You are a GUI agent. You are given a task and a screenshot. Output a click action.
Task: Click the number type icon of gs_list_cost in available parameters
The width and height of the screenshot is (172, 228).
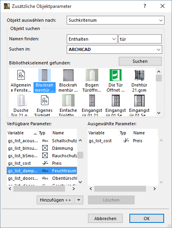point(45,163)
